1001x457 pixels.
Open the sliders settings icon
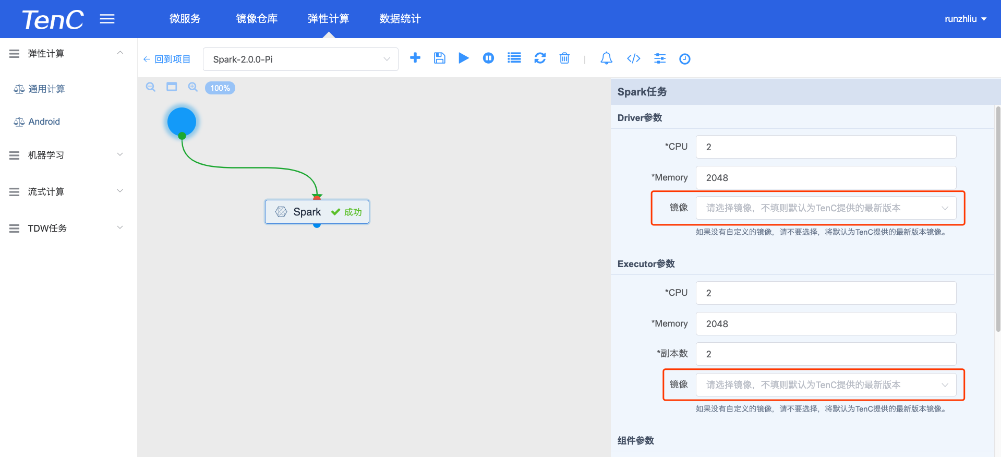(660, 58)
